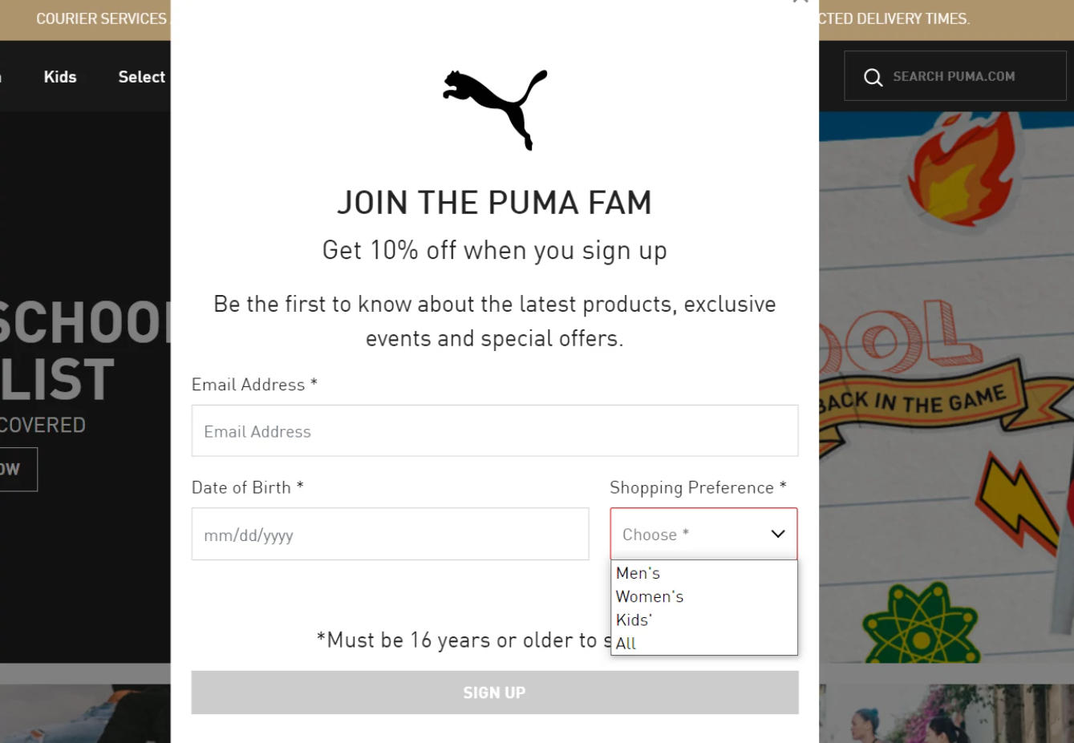Choose the Men's preference option

[x=638, y=573]
